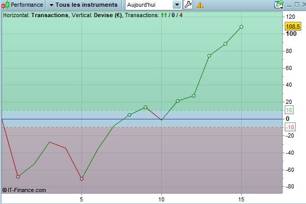Maximize the Performance window
306x204 pixels.
297,5
